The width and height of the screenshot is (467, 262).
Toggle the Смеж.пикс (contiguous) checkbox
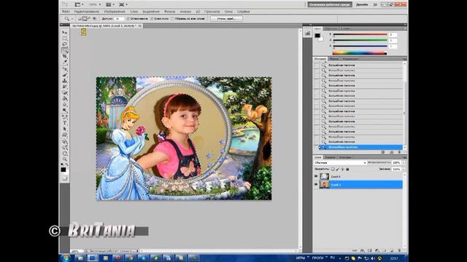153,19
